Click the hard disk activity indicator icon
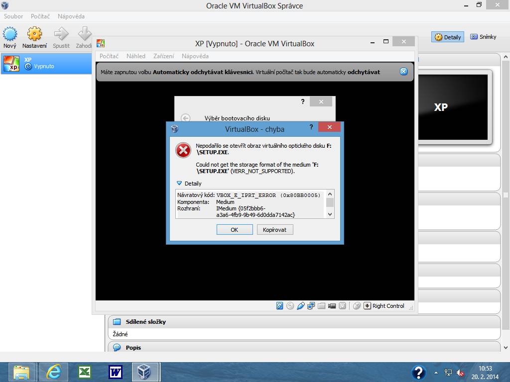Image resolution: width=510 pixels, height=382 pixels. [280, 306]
